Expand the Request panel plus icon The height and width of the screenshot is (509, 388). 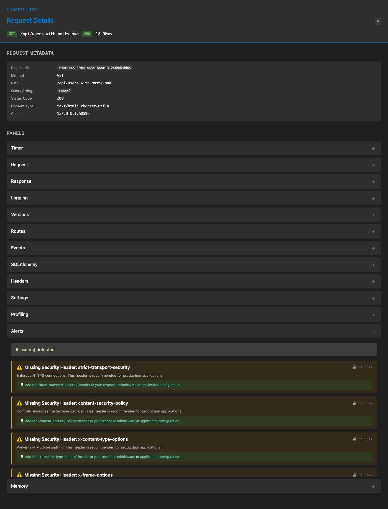(373, 165)
